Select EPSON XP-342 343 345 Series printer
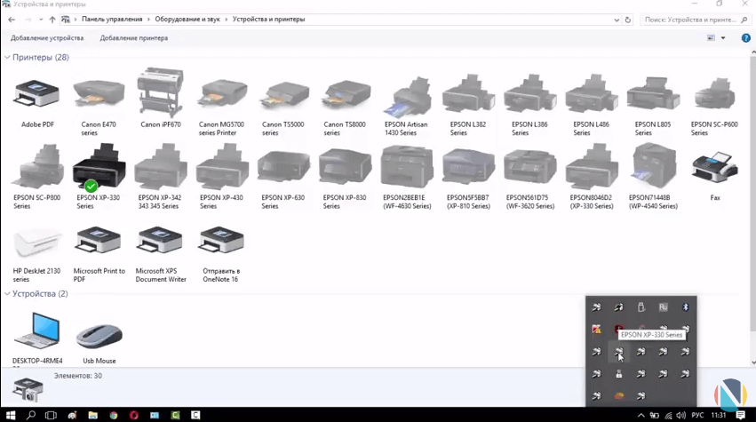This screenshot has height=422, width=756. coord(161,177)
